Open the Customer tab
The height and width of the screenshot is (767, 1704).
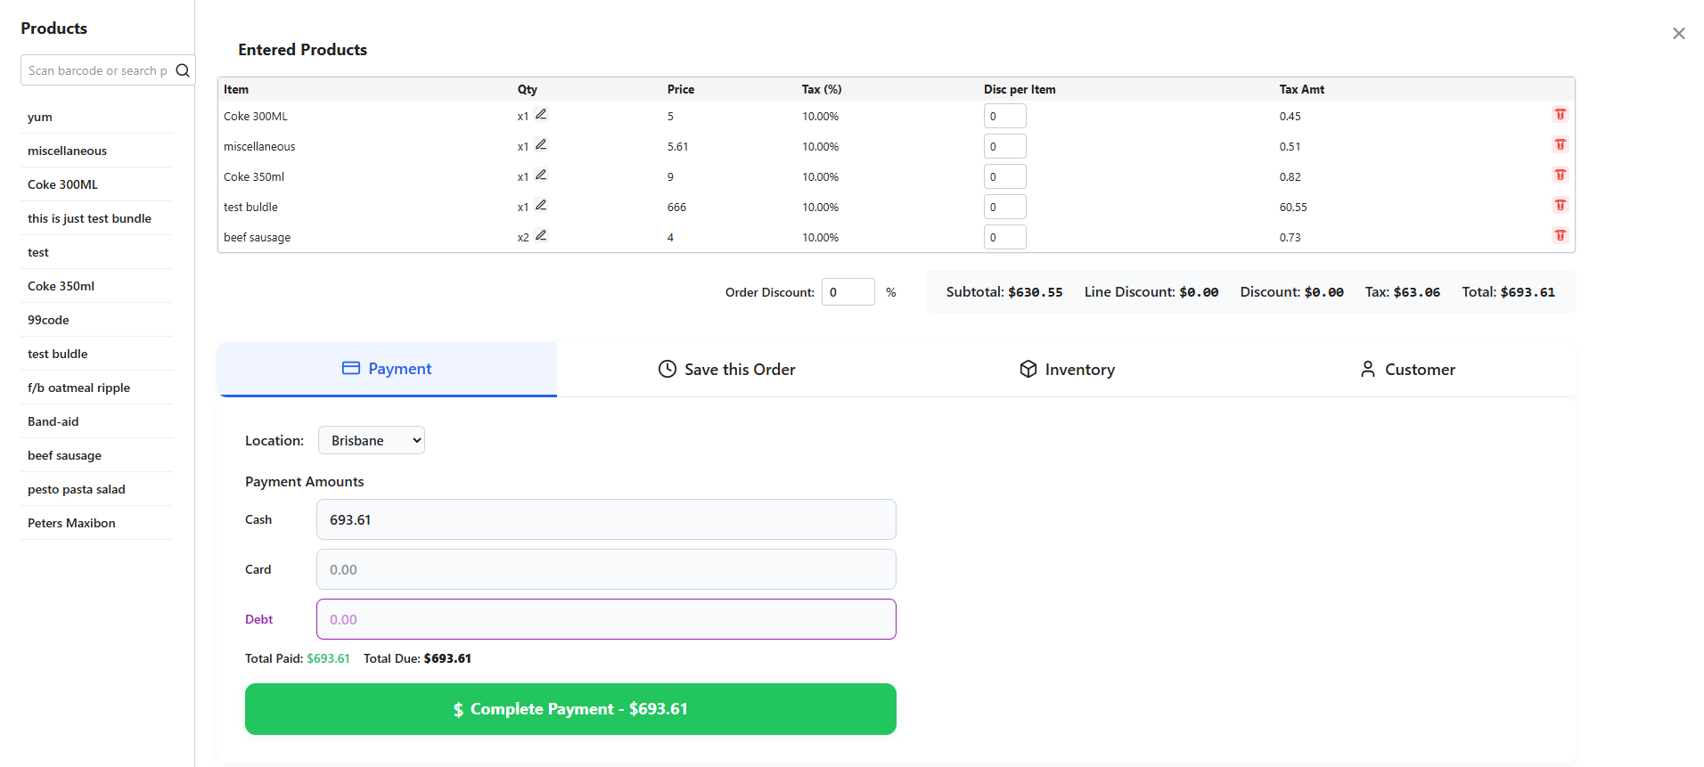coord(1406,369)
